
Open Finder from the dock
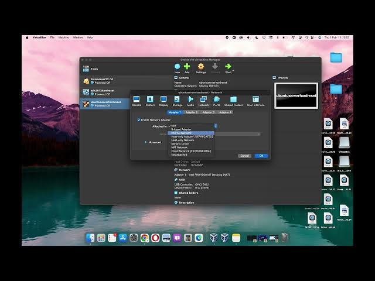(x=90, y=238)
